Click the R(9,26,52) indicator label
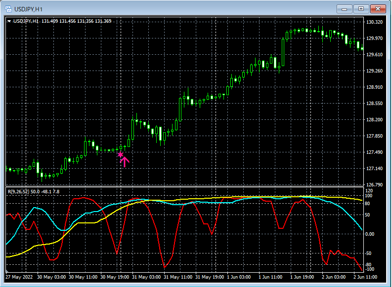The image size is (392, 287). [17, 191]
